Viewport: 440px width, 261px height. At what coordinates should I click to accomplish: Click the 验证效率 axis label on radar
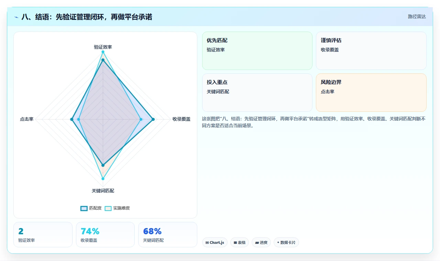coord(103,47)
